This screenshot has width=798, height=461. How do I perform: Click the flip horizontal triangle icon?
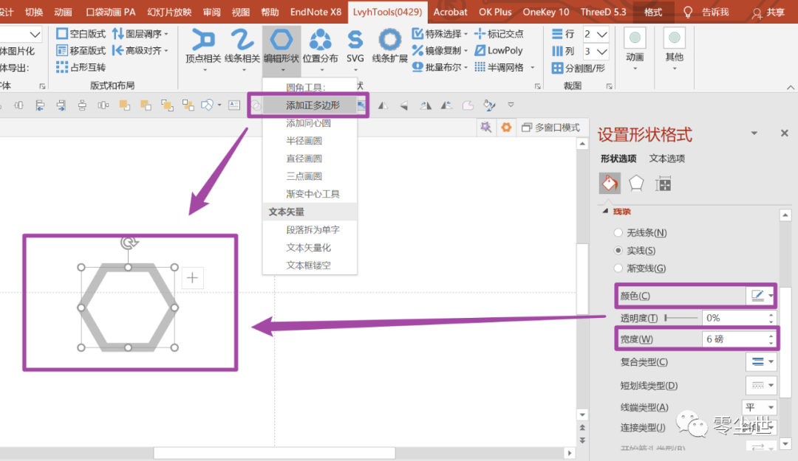pos(383,105)
